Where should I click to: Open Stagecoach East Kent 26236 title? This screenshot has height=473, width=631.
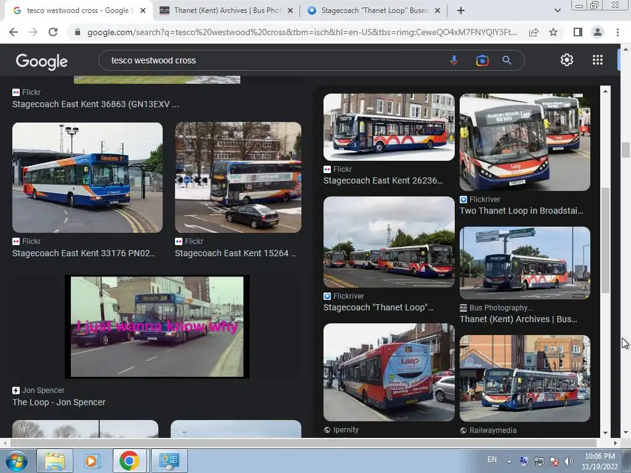point(383,180)
